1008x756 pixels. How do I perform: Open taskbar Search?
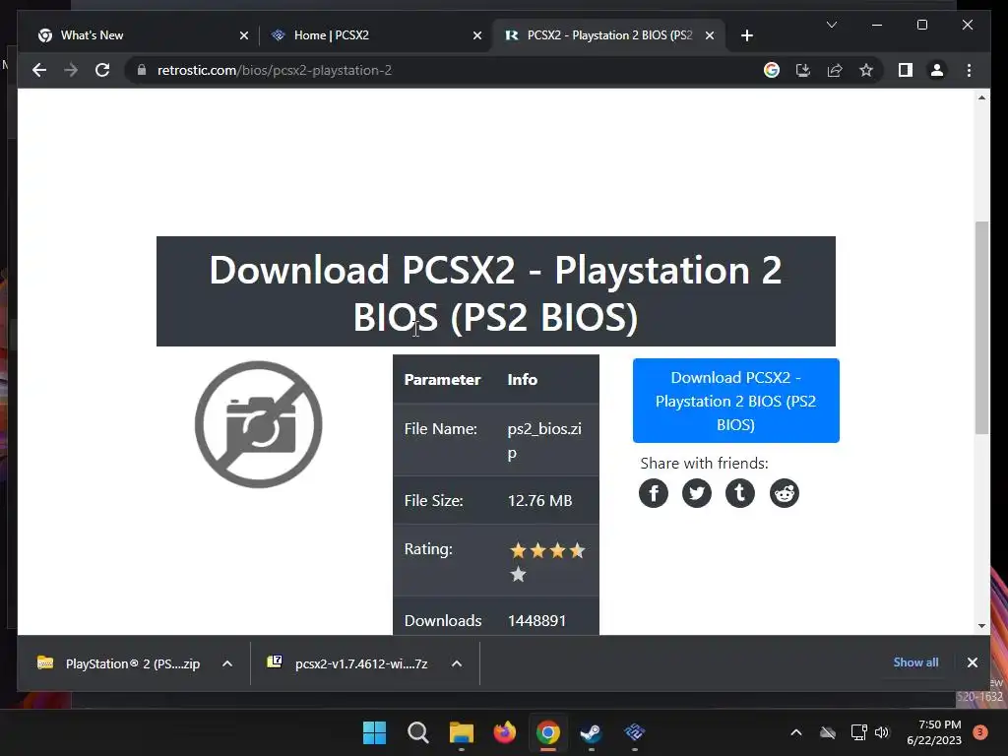click(x=417, y=732)
